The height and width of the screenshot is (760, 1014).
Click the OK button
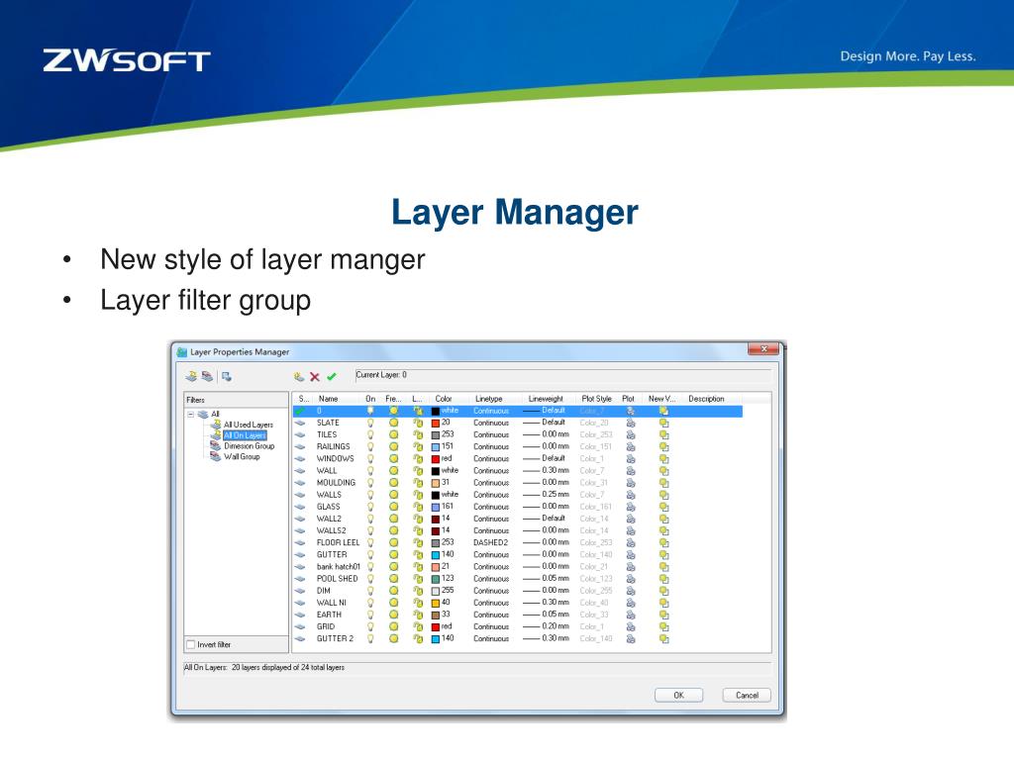(678, 695)
